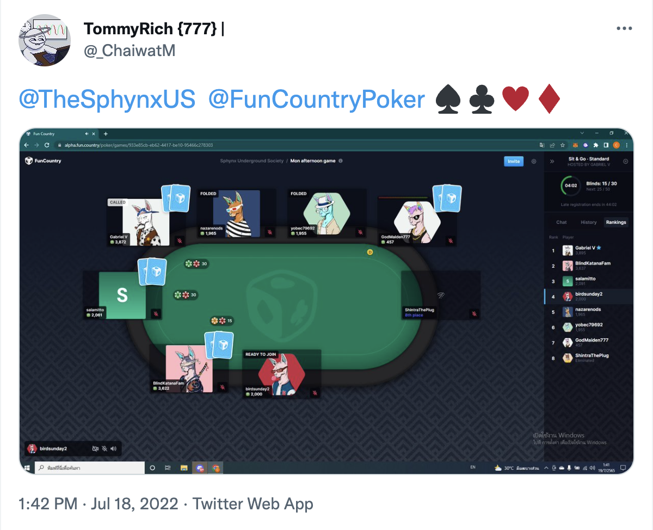Click the muted mic icon on Gabriel V's seat
Screen dimensions: 653x530
coord(180,241)
